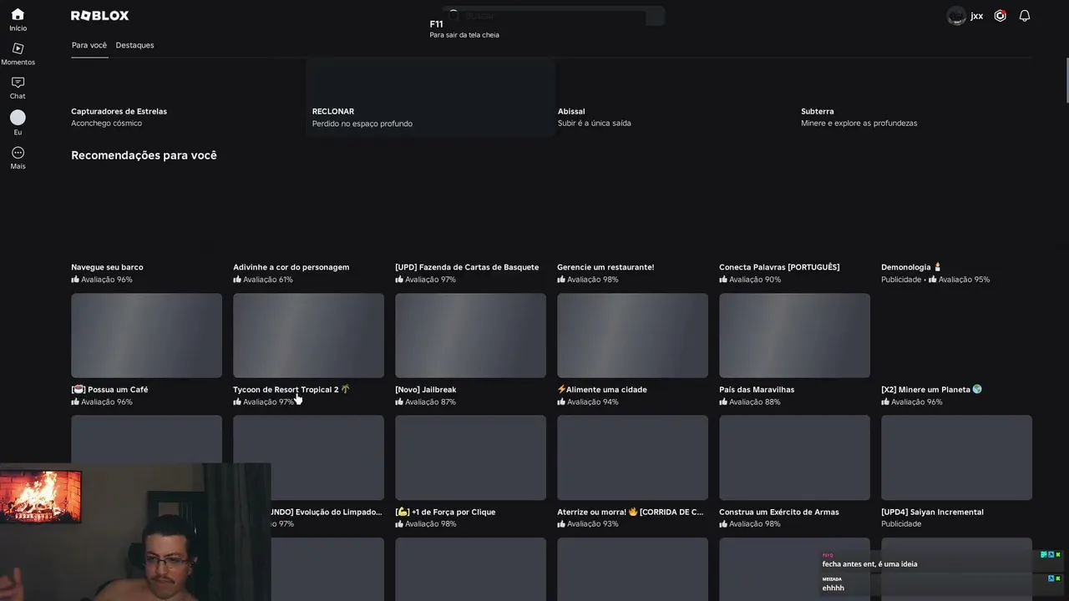Click the thumbs-up icon under Conecta Palavras

723,279
